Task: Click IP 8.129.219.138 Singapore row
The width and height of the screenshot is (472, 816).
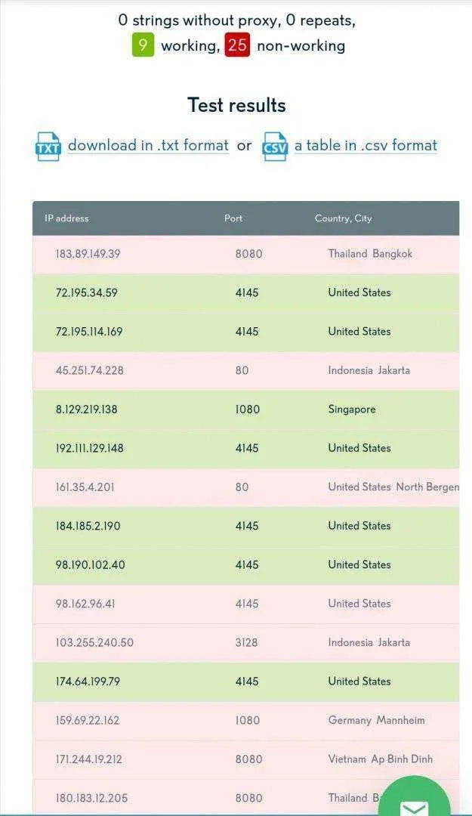Action: 245,410
